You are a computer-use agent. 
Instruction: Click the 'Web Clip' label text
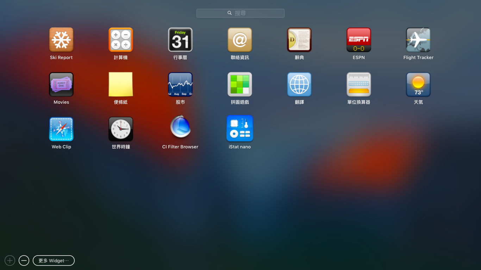point(61,147)
